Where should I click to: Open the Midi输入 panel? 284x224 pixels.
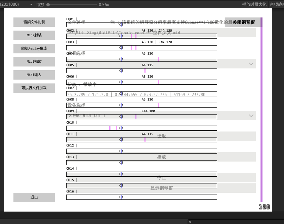pos(34,75)
